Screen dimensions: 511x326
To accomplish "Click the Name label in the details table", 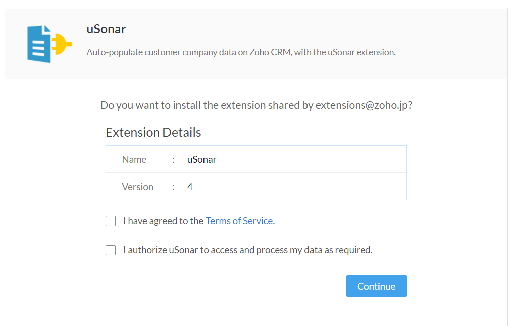I will click(134, 159).
